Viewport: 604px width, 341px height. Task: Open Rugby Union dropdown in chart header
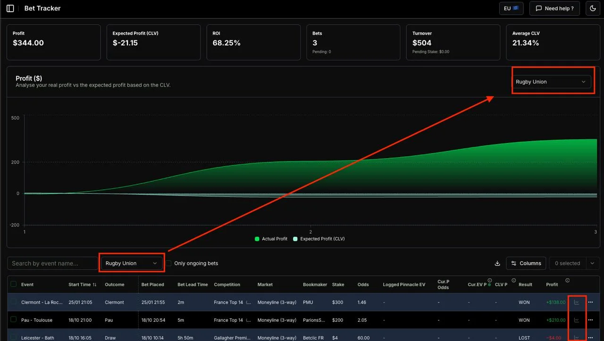tap(551, 82)
